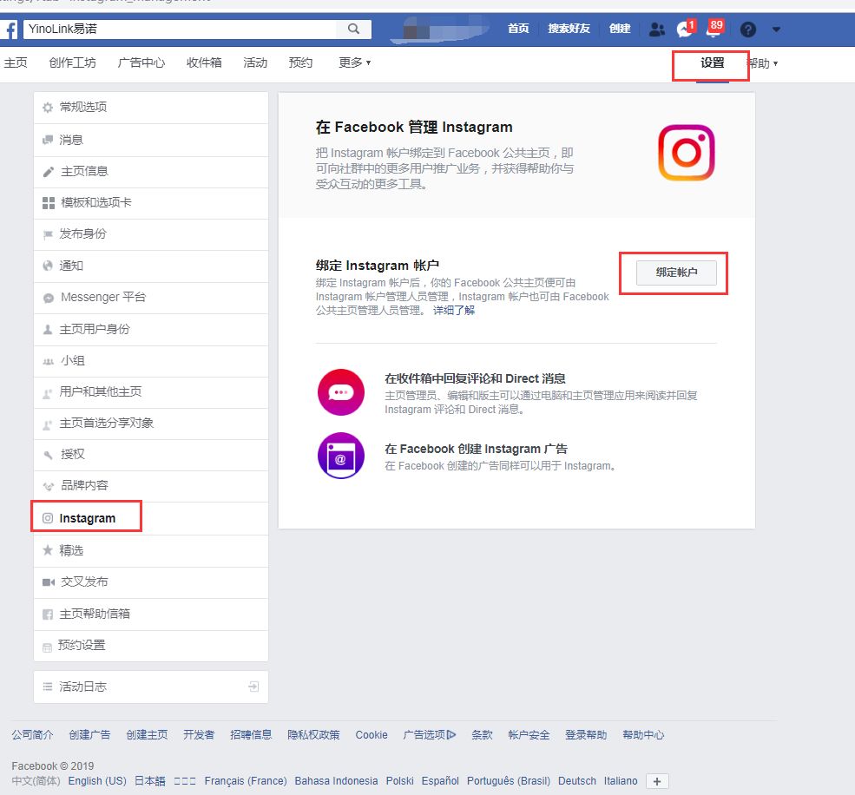Image resolution: width=855 pixels, height=795 pixels.
Task: Click 创建 in the top bar
Action: [x=620, y=29]
